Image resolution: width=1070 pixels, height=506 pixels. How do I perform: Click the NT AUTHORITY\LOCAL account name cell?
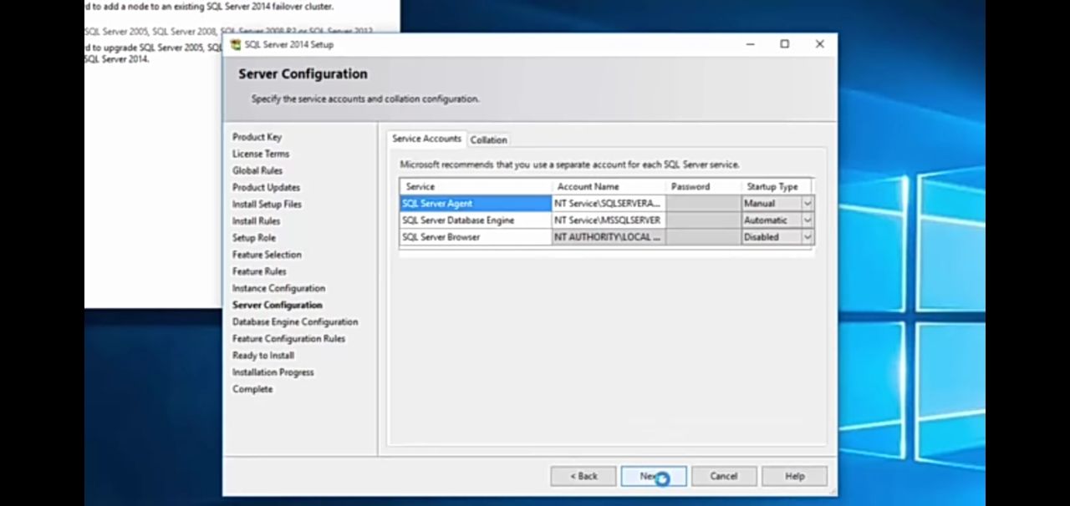pos(609,236)
